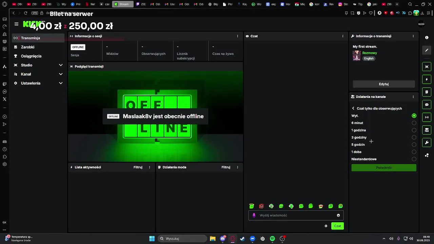Screen dimensions: 434x244
Task: Open the Osiągnięcia sidebar item
Action: 38,56
